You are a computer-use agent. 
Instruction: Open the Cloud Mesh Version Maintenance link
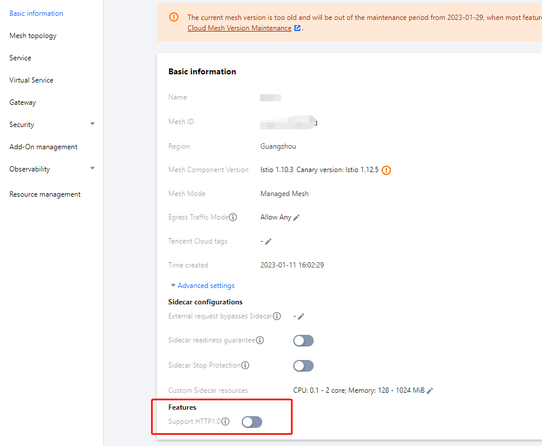coord(239,28)
